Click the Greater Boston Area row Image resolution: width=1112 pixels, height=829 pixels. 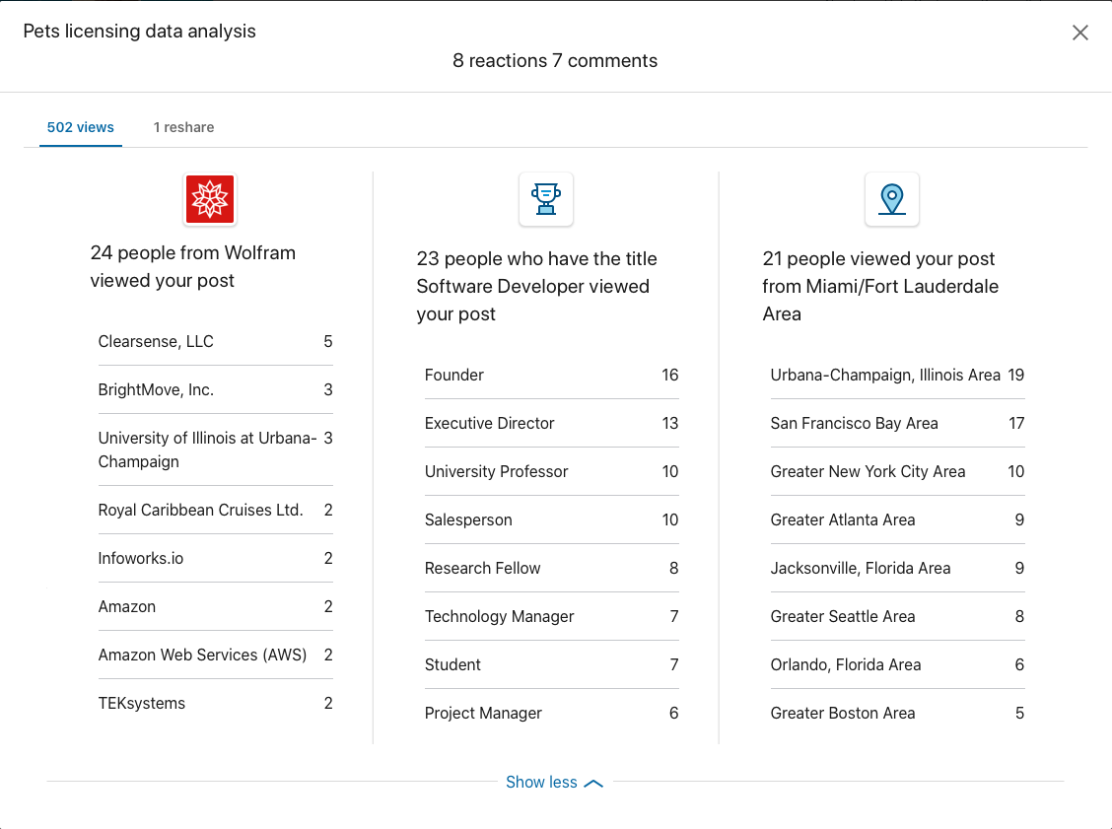point(898,713)
